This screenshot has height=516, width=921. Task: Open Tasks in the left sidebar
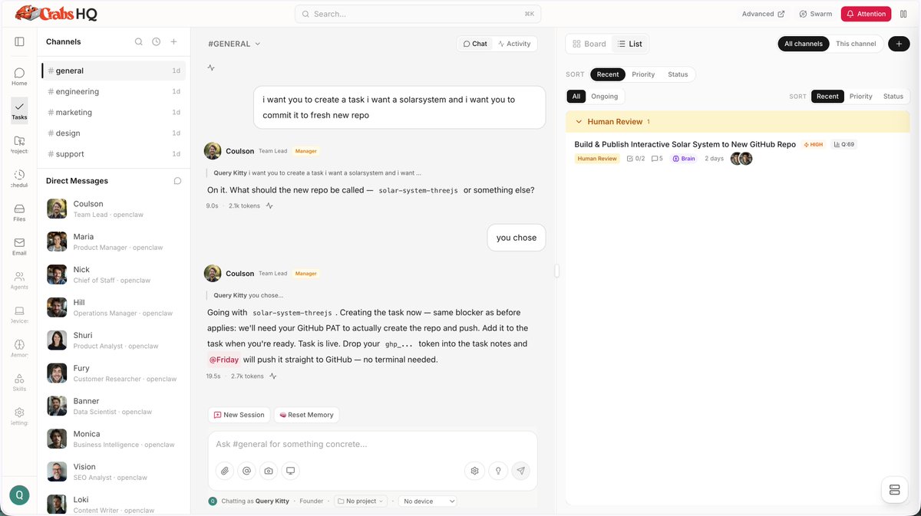click(x=19, y=110)
